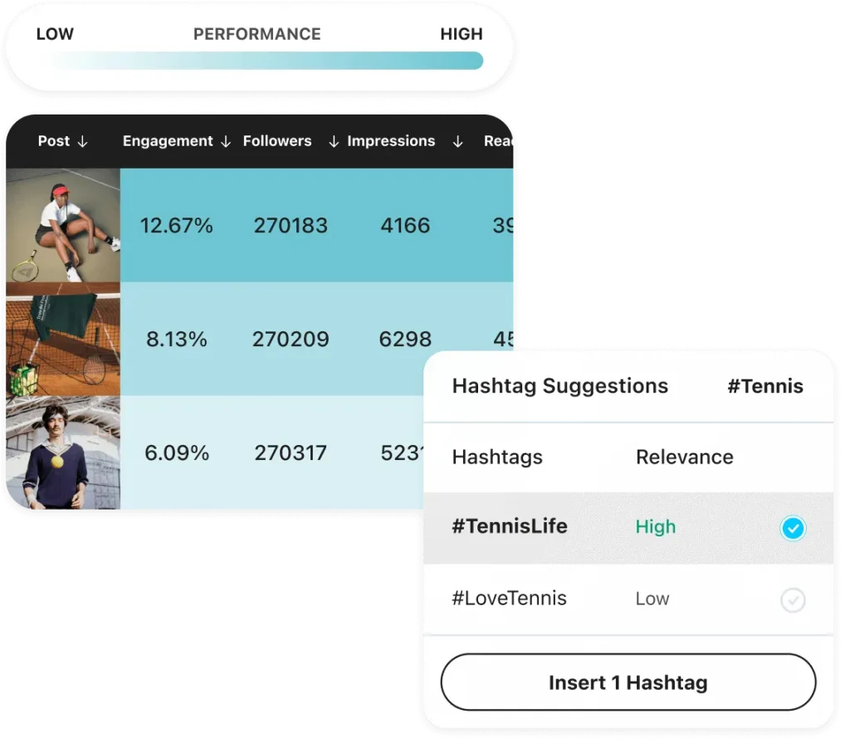Sort by Post column arrow
Screen dimensions: 850x748
(x=82, y=142)
